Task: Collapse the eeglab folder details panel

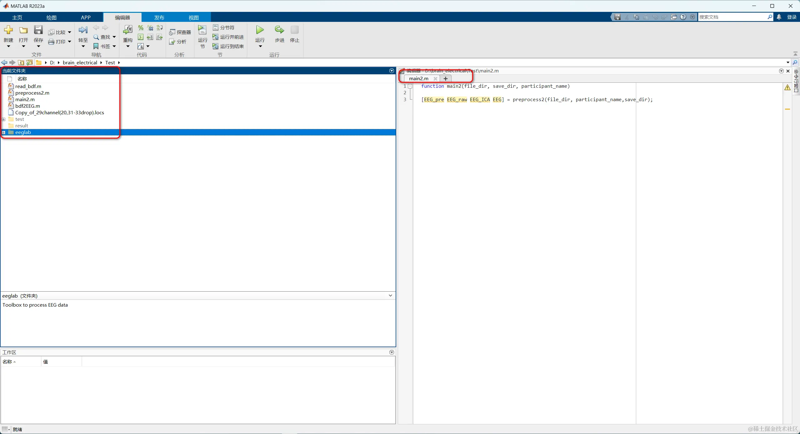Action: (x=390, y=295)
